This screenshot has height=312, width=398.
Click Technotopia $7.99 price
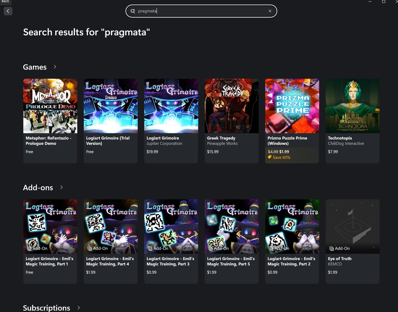tap(333, 152)
